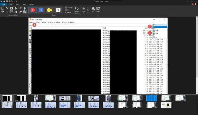
Task: Select the Fill bucket tool
Action: [x=16, y=12]
